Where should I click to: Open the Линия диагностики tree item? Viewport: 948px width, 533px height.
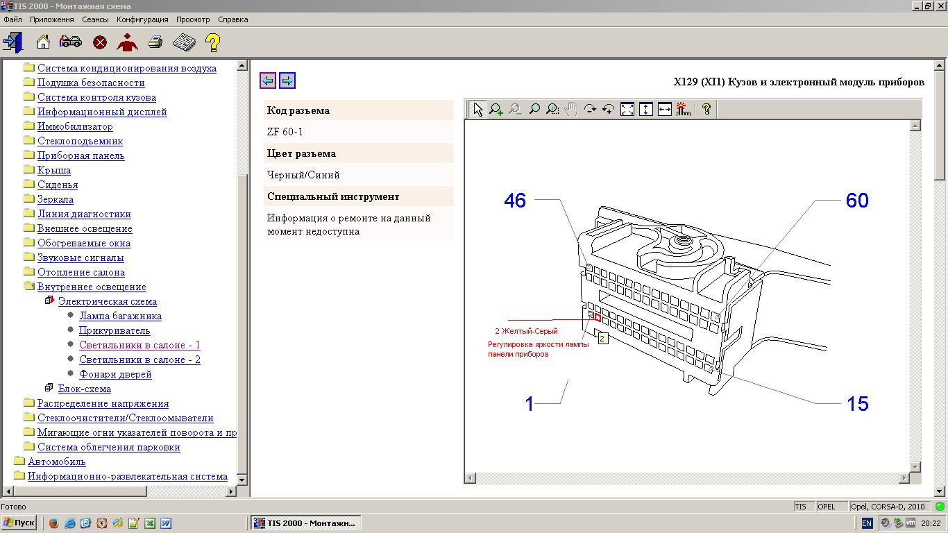84,214
